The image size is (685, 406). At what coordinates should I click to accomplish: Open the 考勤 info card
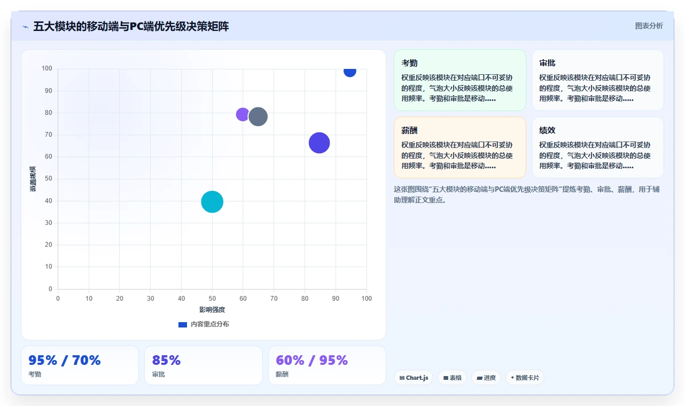460,80
